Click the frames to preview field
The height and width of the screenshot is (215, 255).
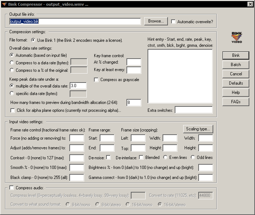click(x=134, y=102)
